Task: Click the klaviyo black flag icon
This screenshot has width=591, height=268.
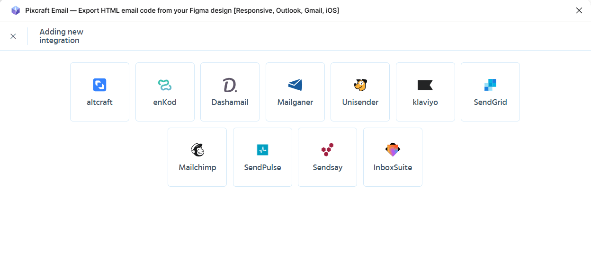Action: pyautogui.click(x=425, y=85)
